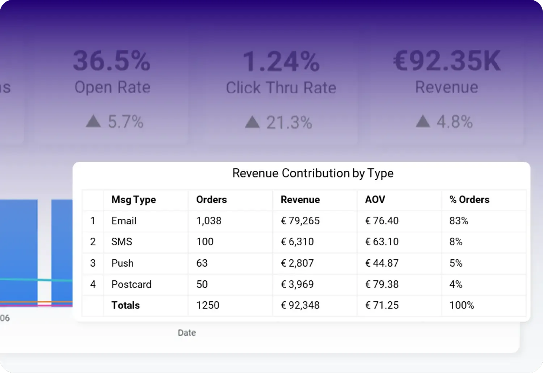Select the Email row in the table
543x373 pixels.
(304, 221)
